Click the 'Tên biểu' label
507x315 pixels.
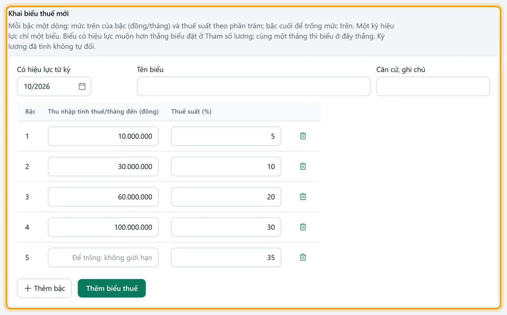(x=150, y=70)
